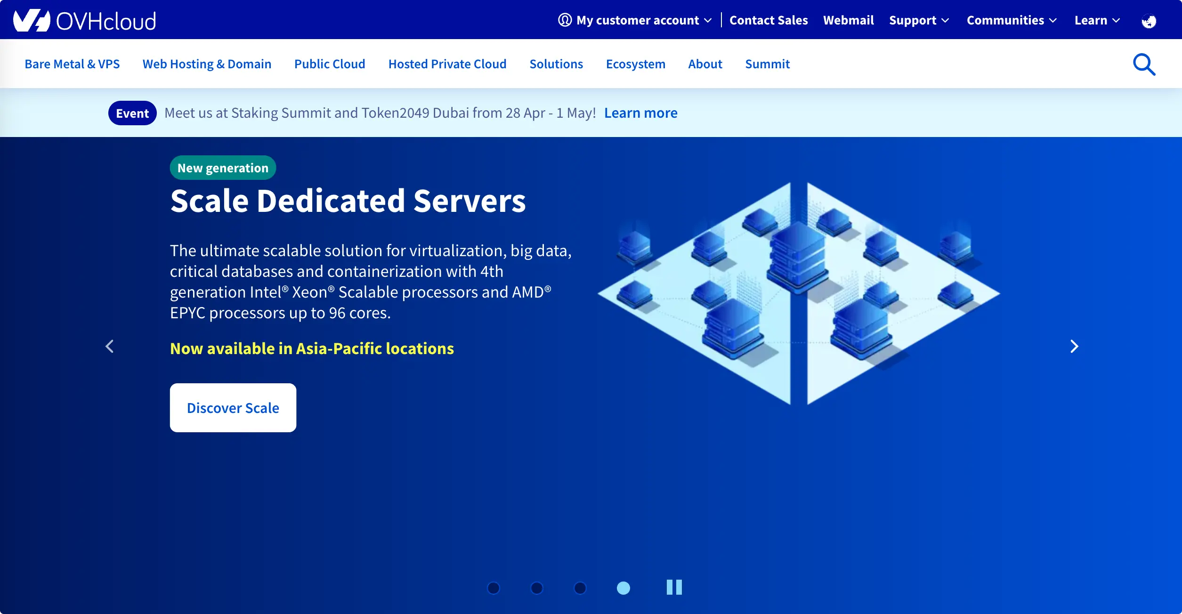Select the third carousel dot
This screenshot has height=614, width=1182.
coord(580,588)
